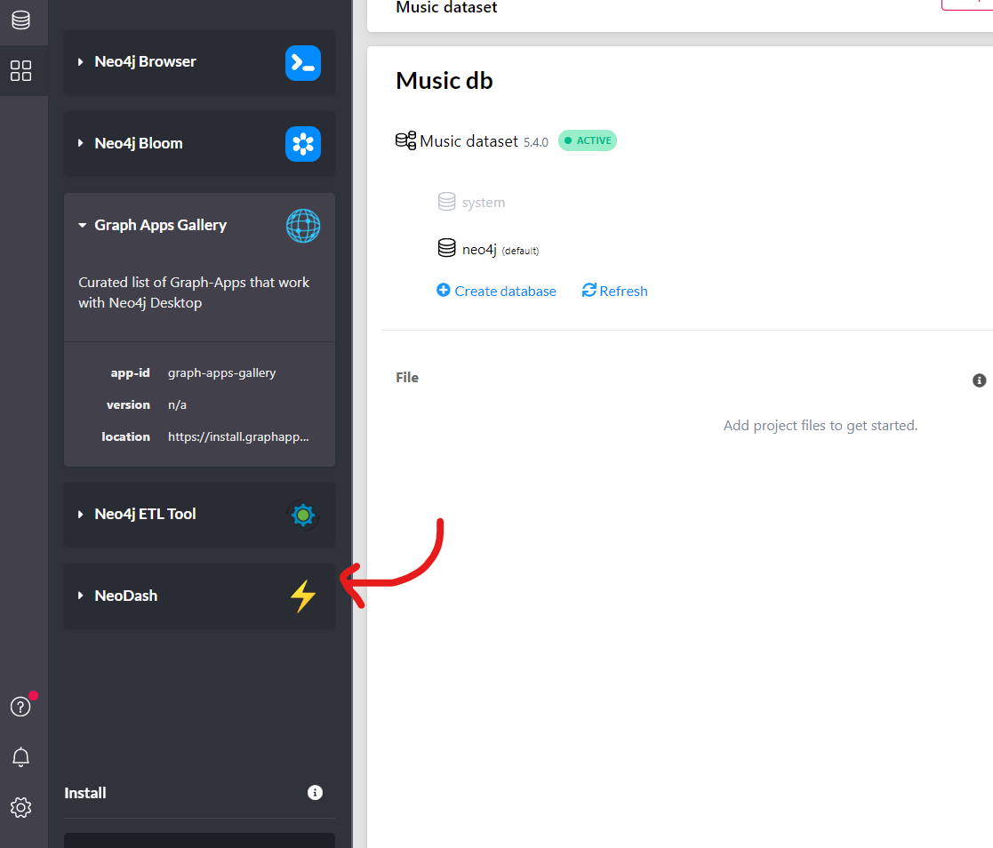Open Neo4j Browser via its terminal icon

click(303, 62)
